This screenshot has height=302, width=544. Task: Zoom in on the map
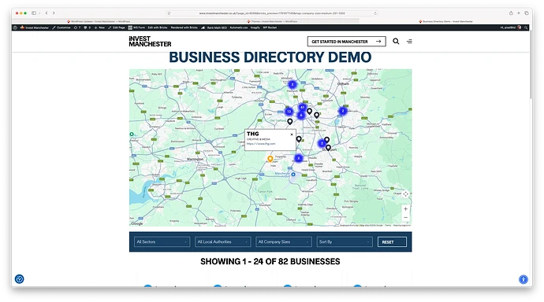point(405,209)
